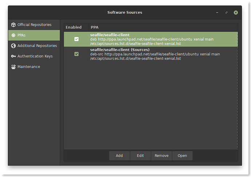Open the Maintenance section
This screenshot has width=251, height=177.
(x=29, y=67)
